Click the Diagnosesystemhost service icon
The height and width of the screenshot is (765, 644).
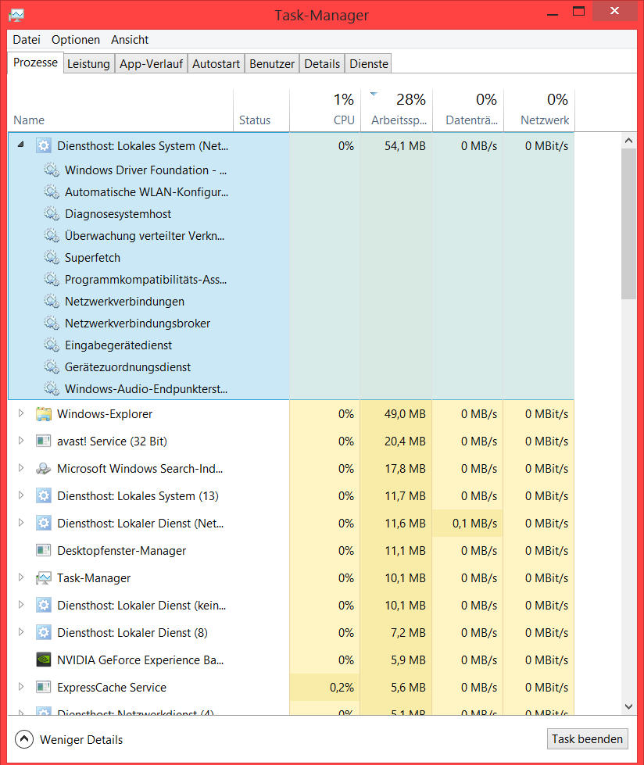pyautogui.click(x=52, y=213)
